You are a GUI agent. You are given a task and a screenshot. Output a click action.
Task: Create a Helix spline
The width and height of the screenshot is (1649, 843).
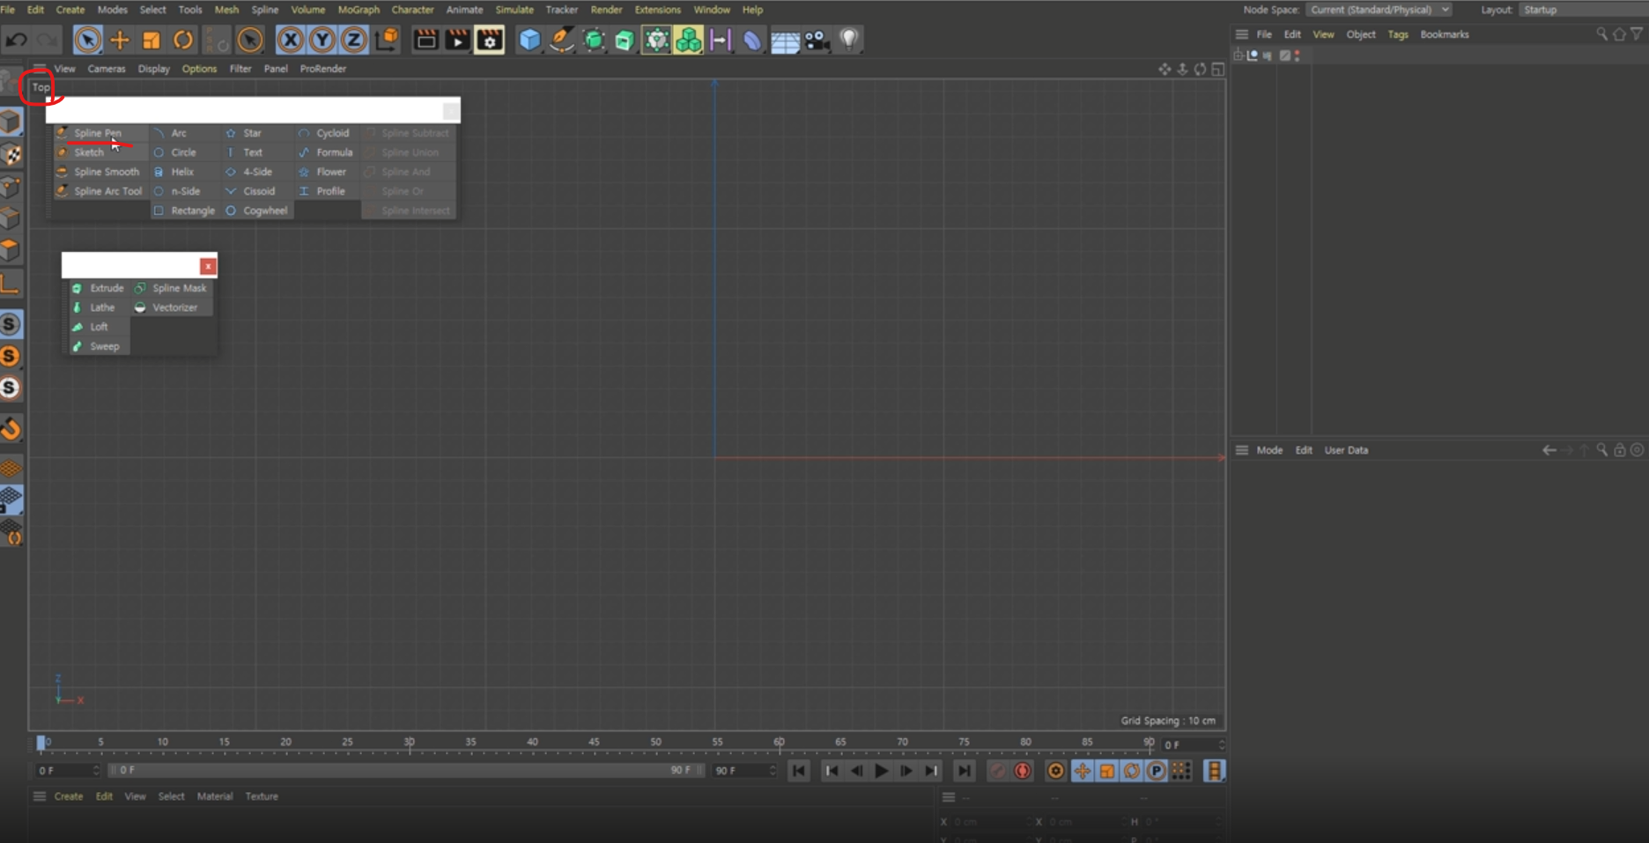182,172
